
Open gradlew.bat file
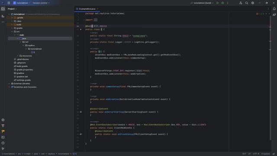coord(22,77)
